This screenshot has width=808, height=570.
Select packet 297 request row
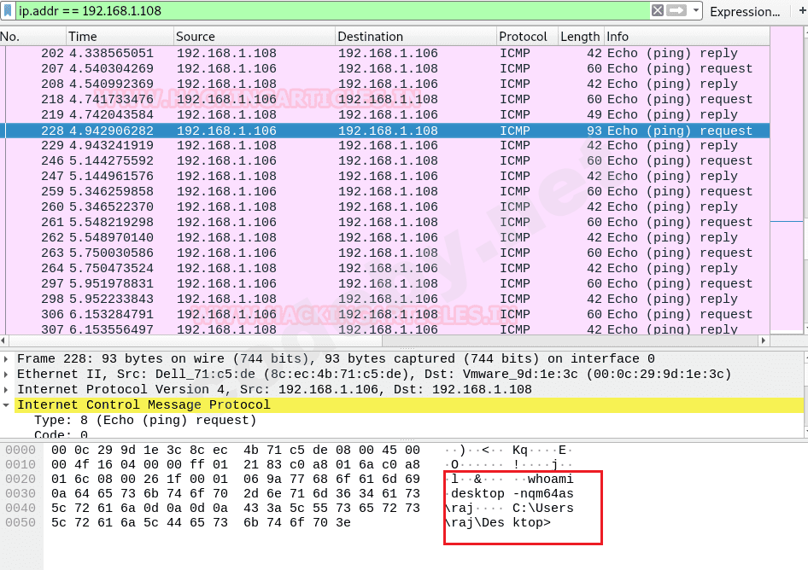tap(386, 283)
